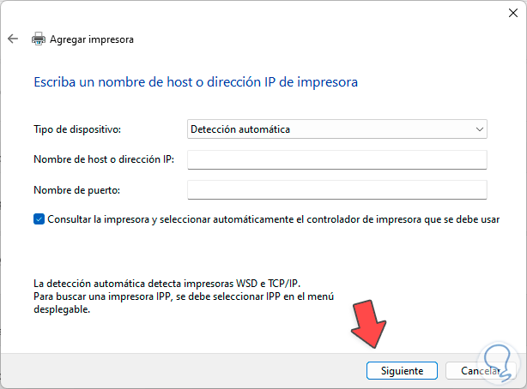
Task: Select the Tipo de dispositivo label
Action: point(77,129)
